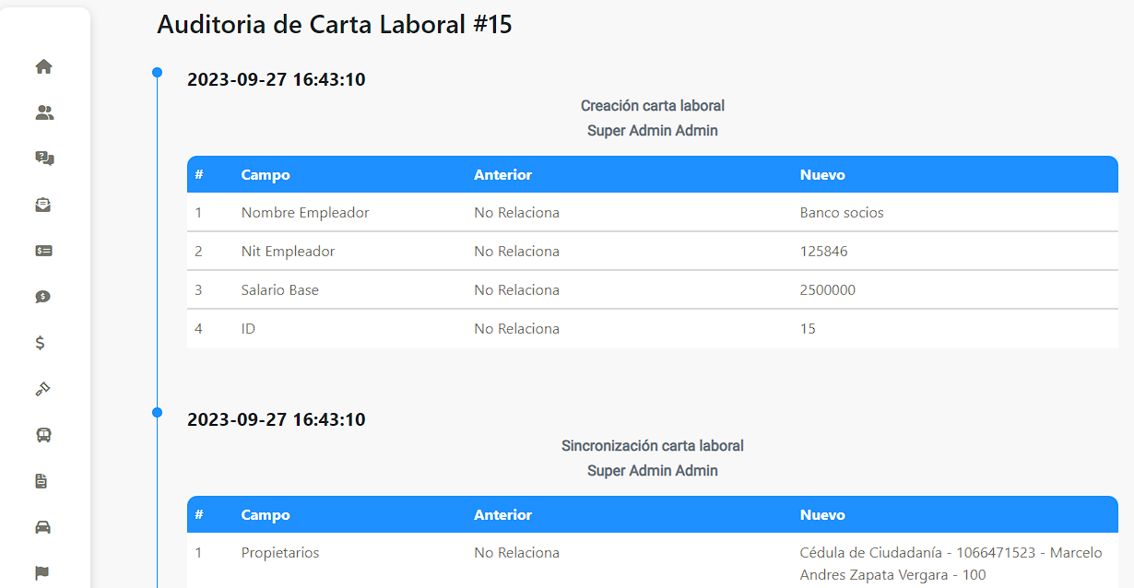Select the Nombre Empleador row
Screen dimensions: 1134x588
pos(653,212)
